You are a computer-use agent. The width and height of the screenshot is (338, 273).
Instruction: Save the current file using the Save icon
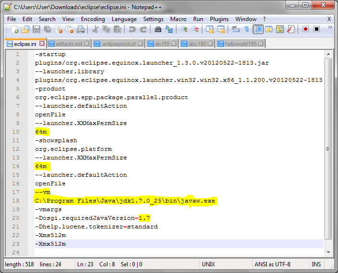(x=36, y=29)
